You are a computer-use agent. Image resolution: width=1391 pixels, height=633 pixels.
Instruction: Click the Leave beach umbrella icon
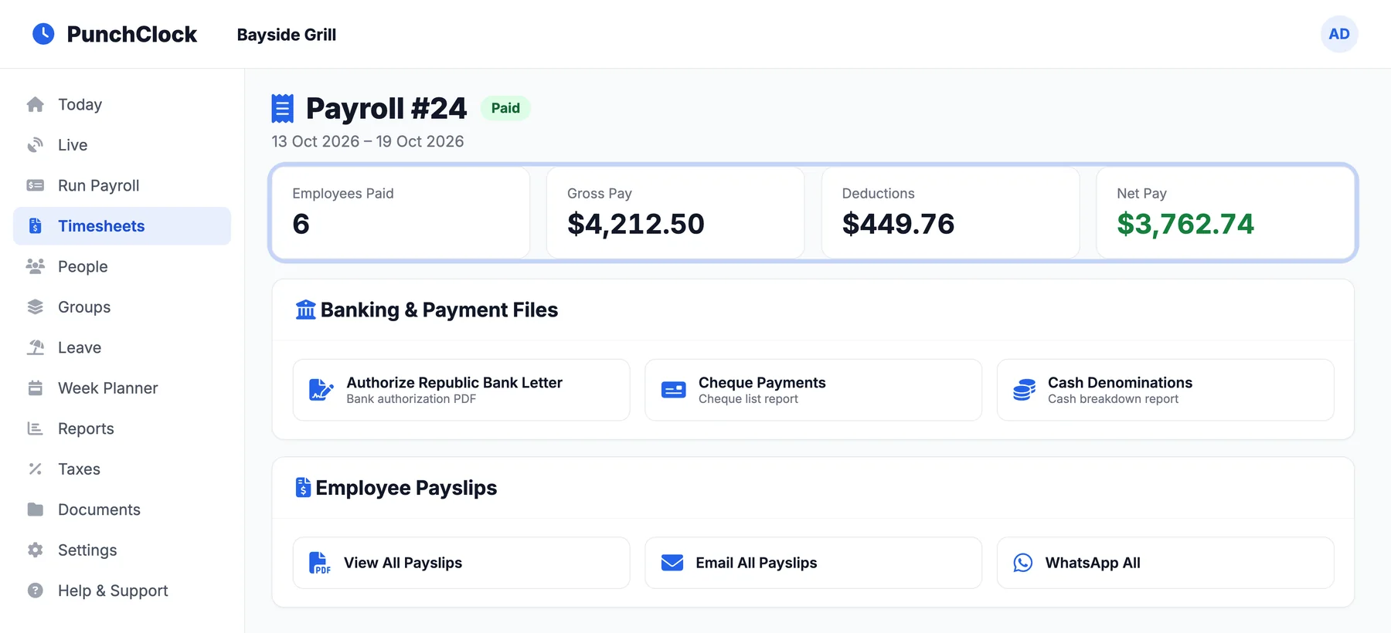coord(36,347)
